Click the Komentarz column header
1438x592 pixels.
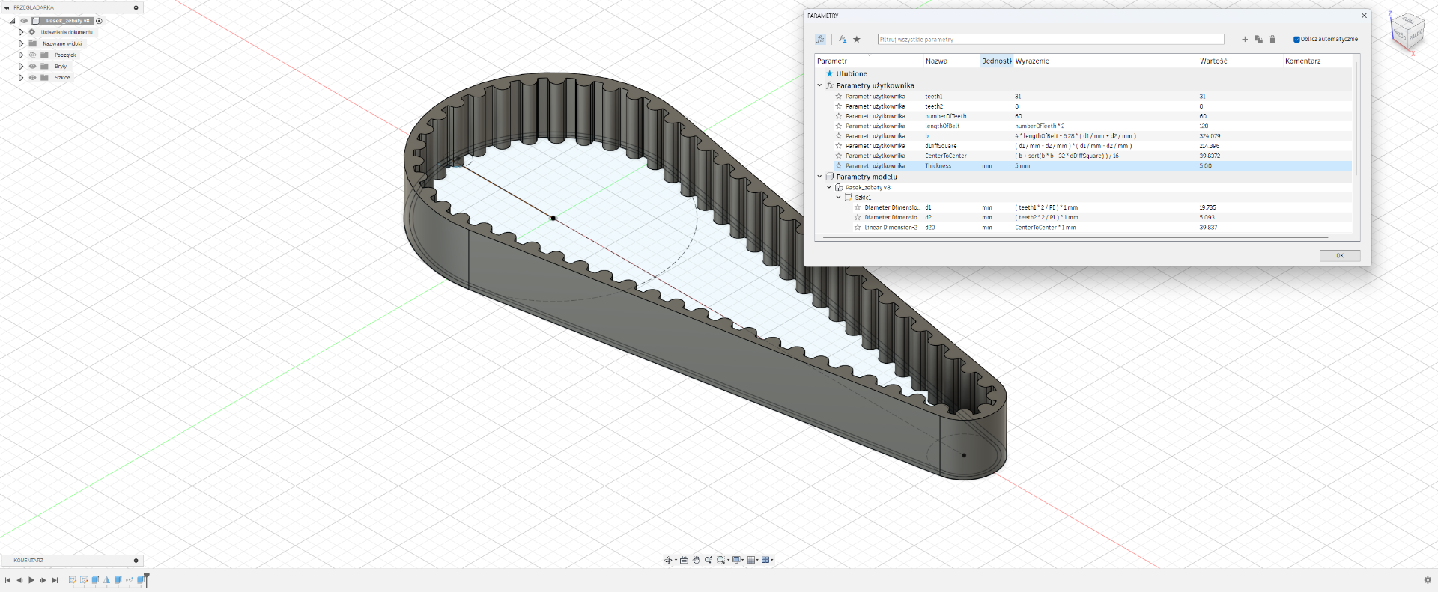click(1318, 61)
